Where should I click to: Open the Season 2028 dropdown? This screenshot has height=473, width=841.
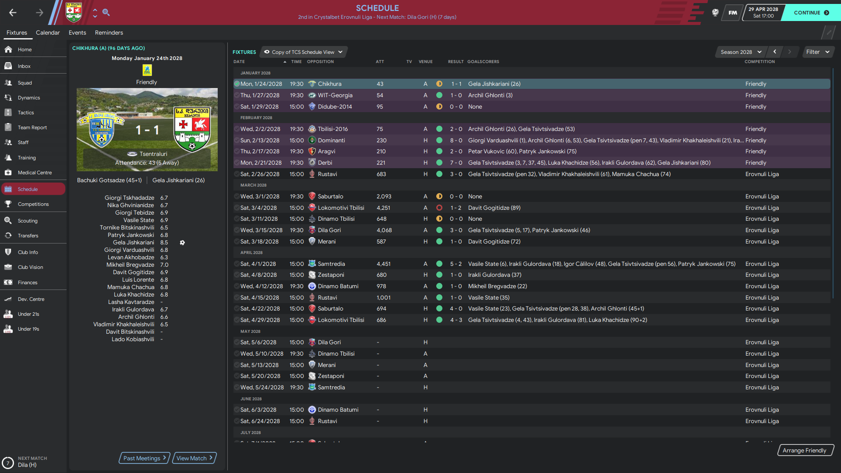[740, 52]
